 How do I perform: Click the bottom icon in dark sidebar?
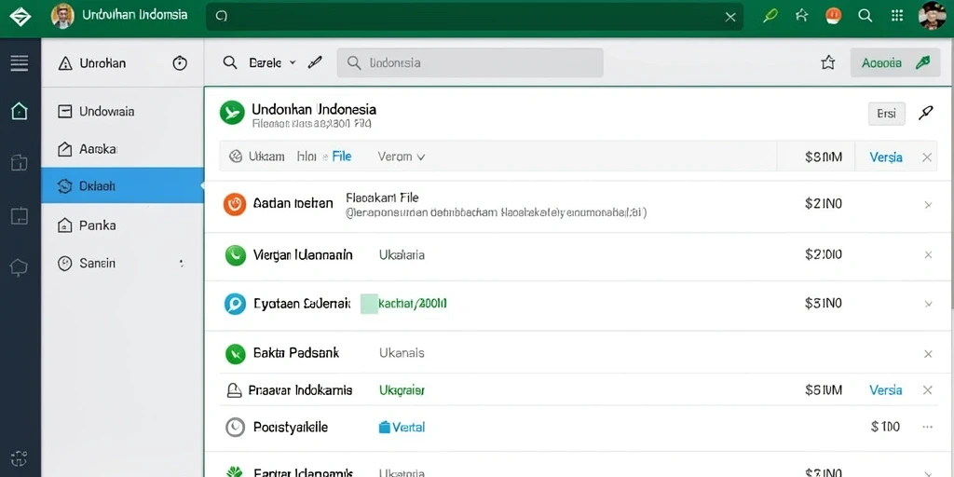(20, 459)
